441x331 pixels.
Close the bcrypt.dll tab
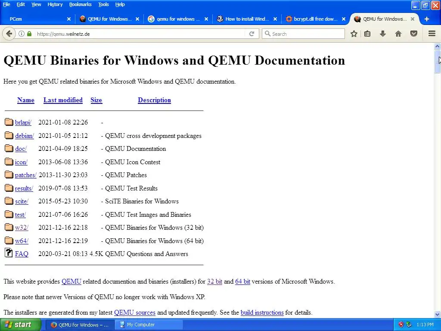click(344, 19)
